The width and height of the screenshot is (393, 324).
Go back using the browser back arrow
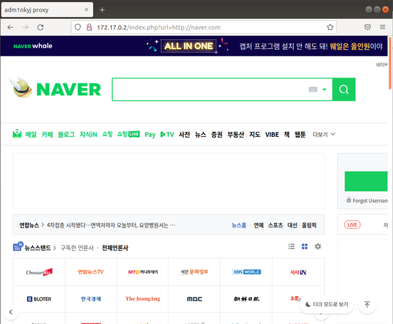[10, 27]
